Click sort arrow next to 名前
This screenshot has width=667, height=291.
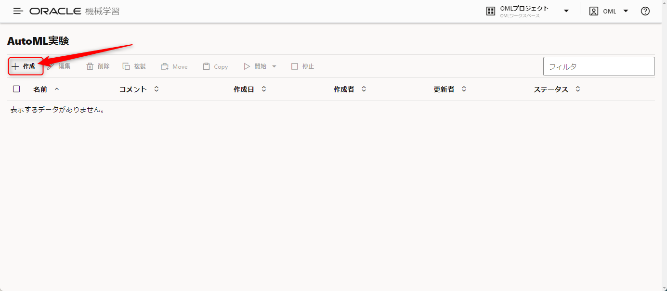tap(57, 89)
